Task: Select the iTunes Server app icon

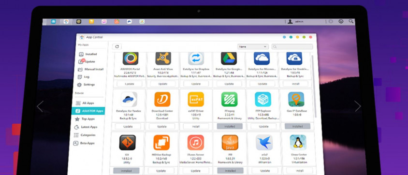Action: coord(196,143)
